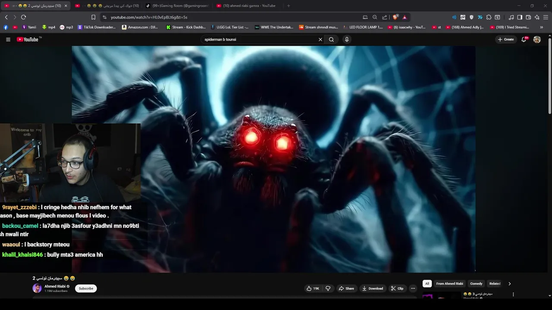552x310 pixels.
Task: Open a new browser tab
Action: click(289, 6)
